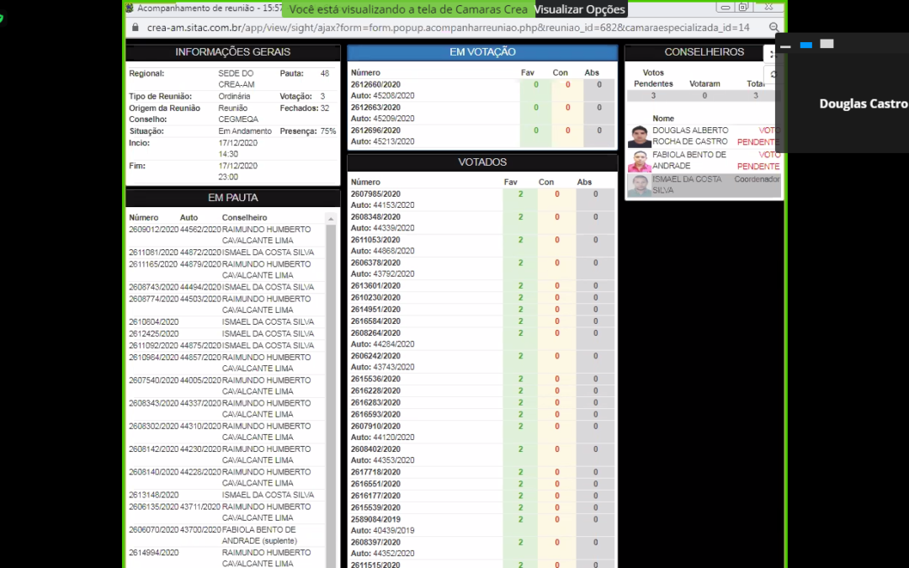The image size is (909, 568).
Task: Click agenda item 2606070/2020
Action: [x=154, y=530]
